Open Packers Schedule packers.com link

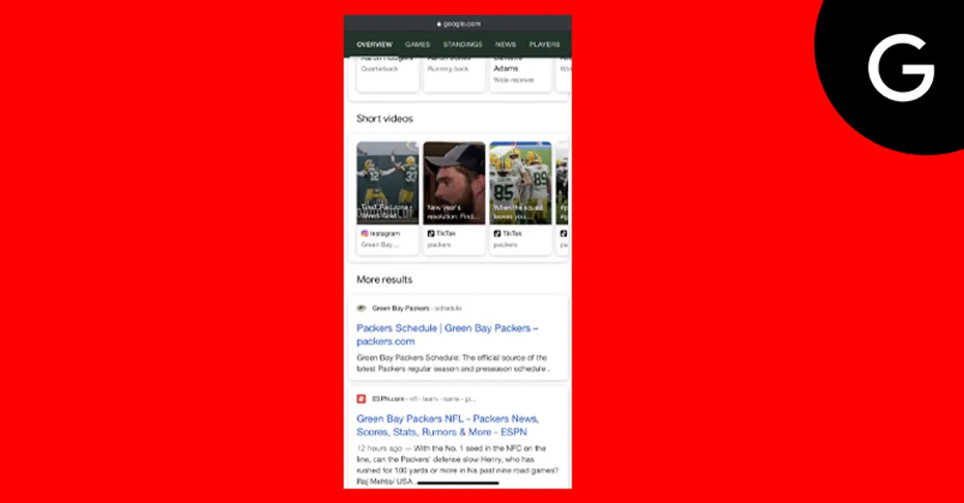click(447, 334)
